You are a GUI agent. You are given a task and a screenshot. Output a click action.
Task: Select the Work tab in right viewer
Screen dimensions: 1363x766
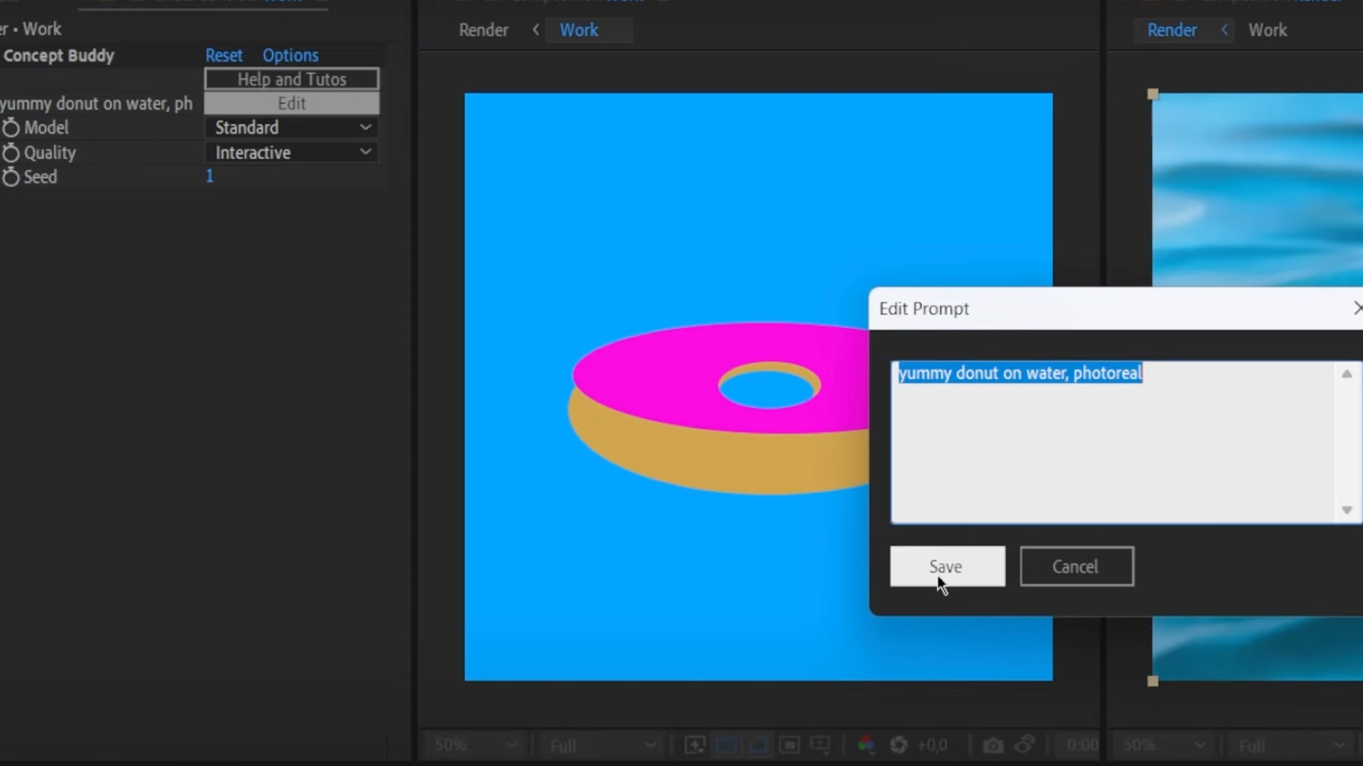(x=1267, y=30)
